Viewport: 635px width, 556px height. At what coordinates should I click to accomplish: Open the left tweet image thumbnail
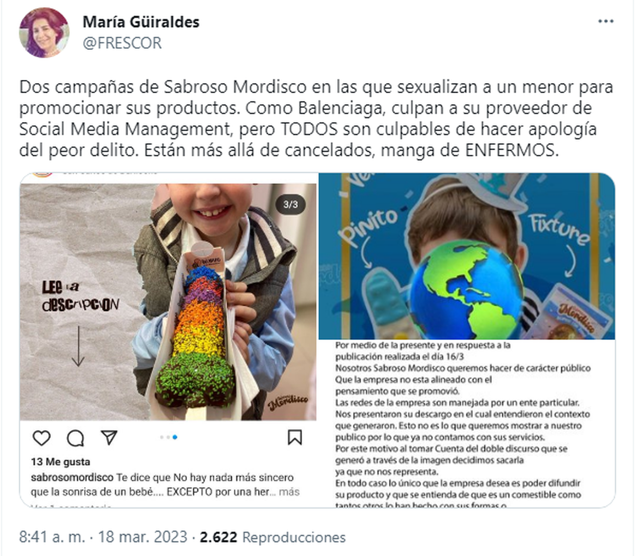click(x=168, y=339)
